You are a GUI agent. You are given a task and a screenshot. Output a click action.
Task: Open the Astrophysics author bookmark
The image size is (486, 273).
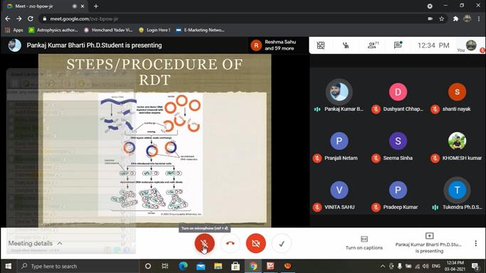coord(53,30)
